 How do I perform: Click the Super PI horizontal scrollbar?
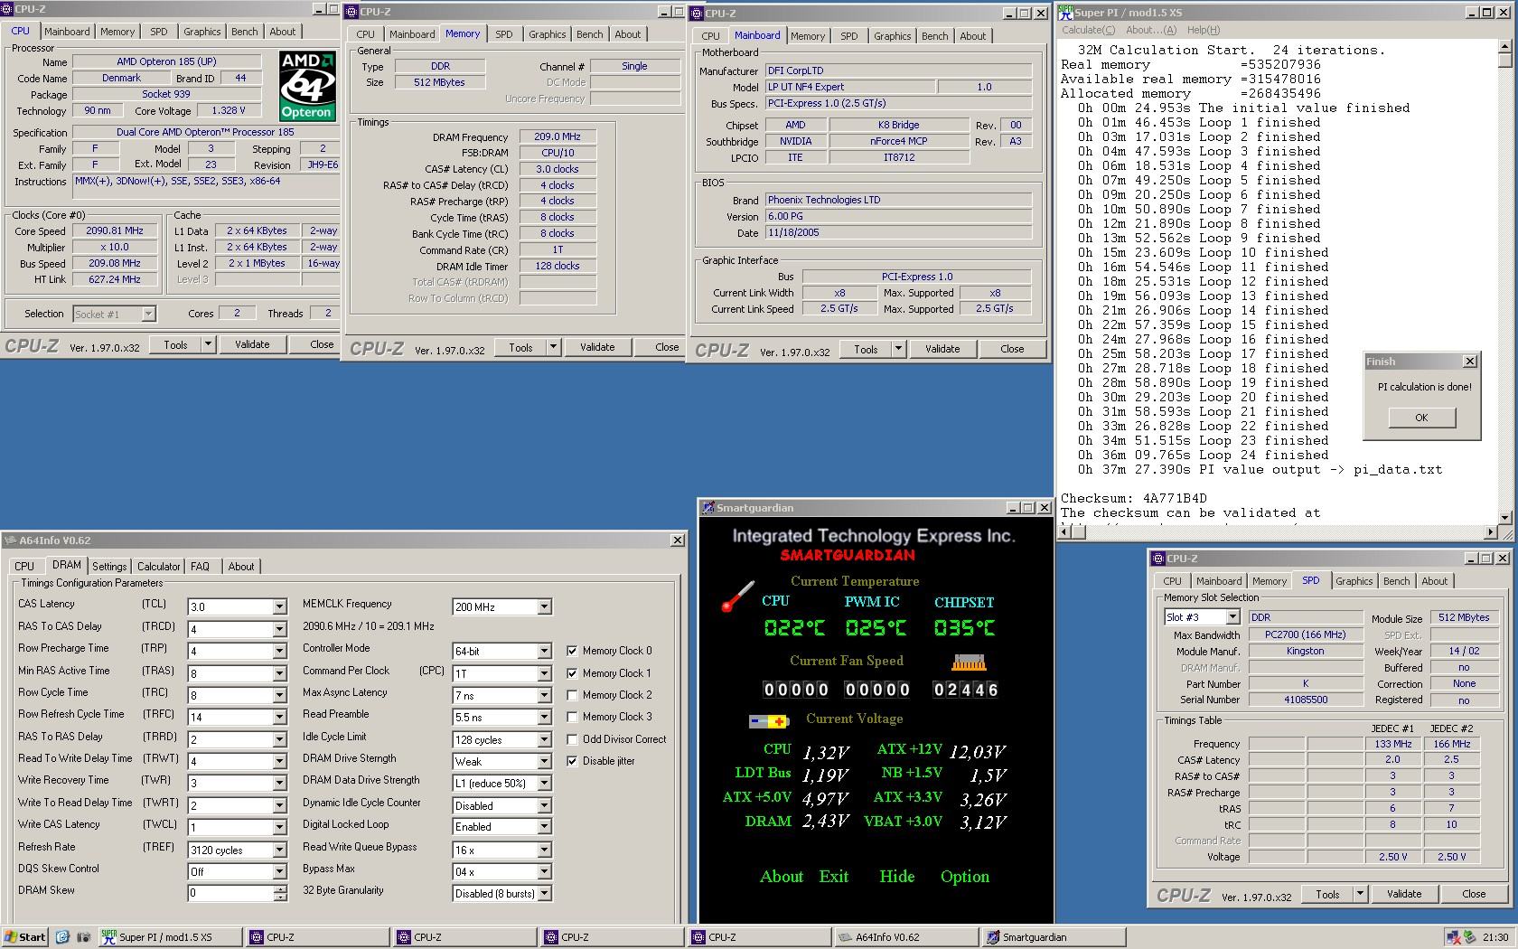(1278, 531)
